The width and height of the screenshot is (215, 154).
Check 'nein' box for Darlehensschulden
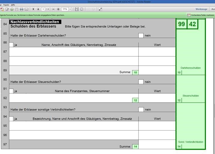click(x=141, y=35)
